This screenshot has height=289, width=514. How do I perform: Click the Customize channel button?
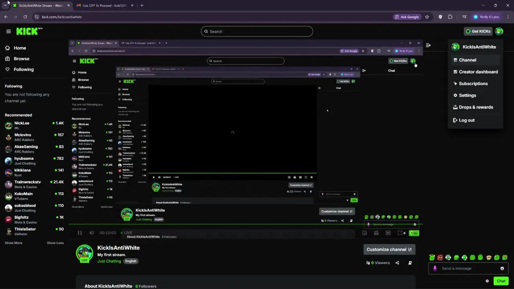click(x=389, y=249)
